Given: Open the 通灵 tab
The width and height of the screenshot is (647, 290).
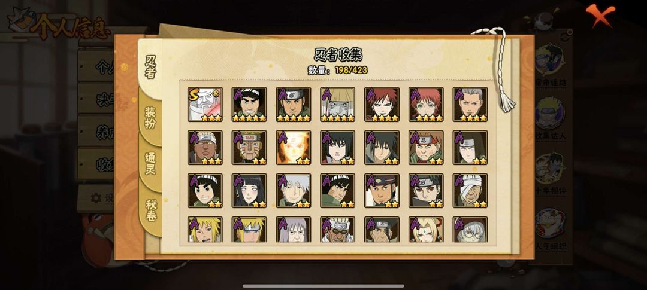Looking at the screenshot, I should click(x=150, y=164).
